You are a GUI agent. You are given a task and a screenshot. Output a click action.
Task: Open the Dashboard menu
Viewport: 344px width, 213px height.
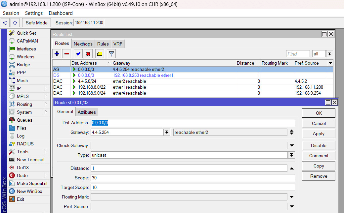pos(61,13)
